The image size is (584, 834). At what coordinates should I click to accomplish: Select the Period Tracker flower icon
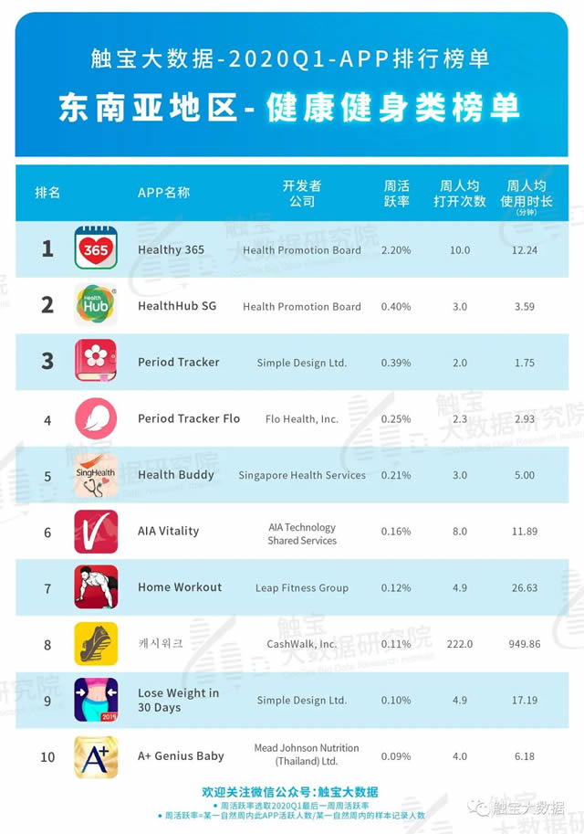tap(96, 362)
